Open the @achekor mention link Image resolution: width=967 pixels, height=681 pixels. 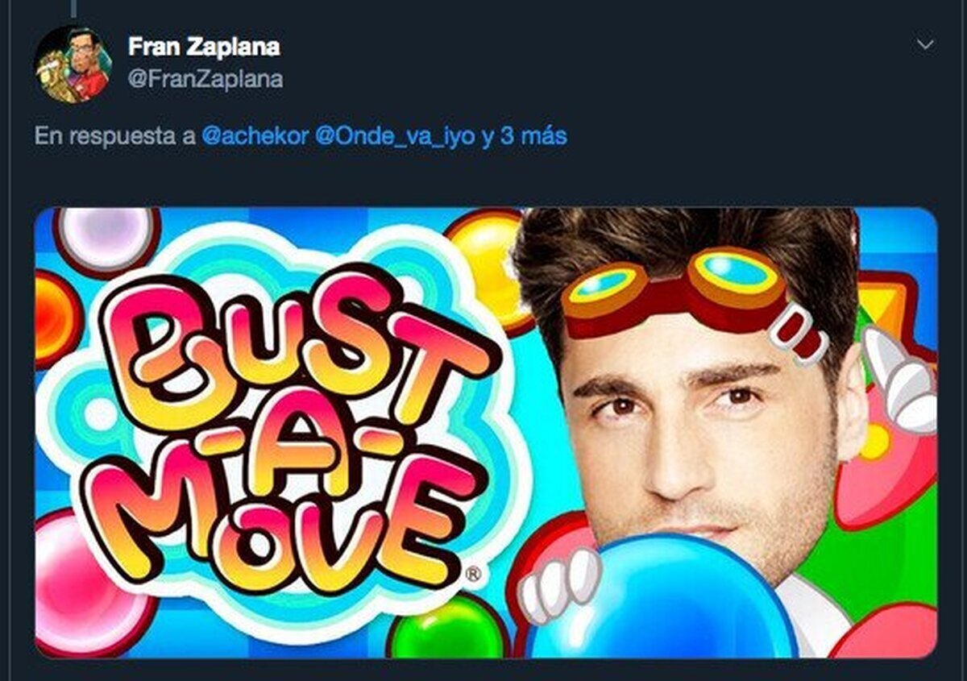(x=254, y=135)
